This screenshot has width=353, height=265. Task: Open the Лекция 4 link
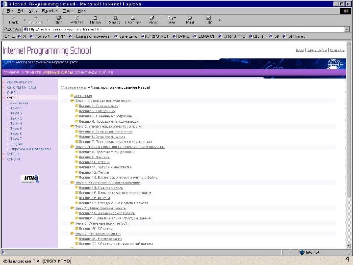pyautogui.click(x=108, y=121)
